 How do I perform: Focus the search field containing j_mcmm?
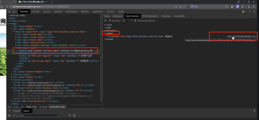[37, 115]
